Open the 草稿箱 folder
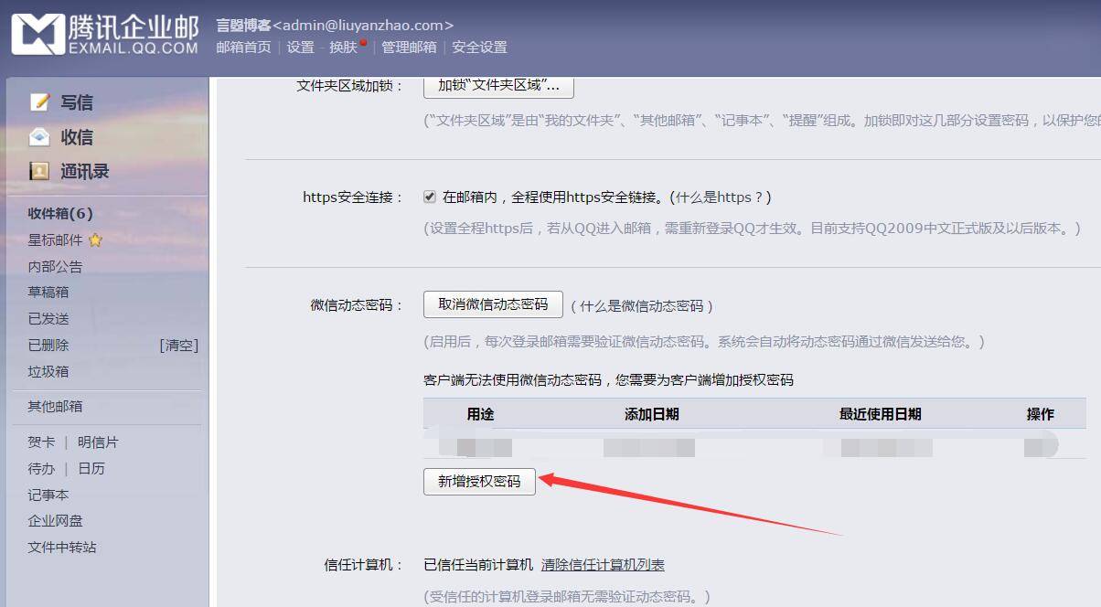Image resolution: width=1101 pixels, height=607 pixels. 48,292
